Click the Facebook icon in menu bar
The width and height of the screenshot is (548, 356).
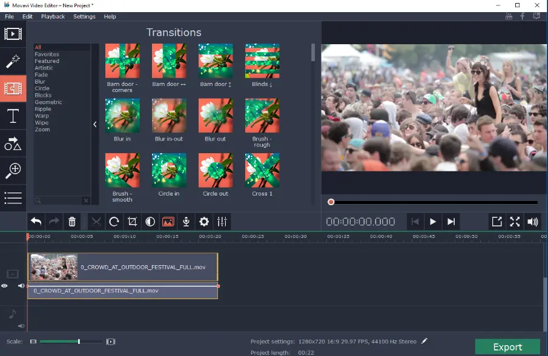click(523, 16)
